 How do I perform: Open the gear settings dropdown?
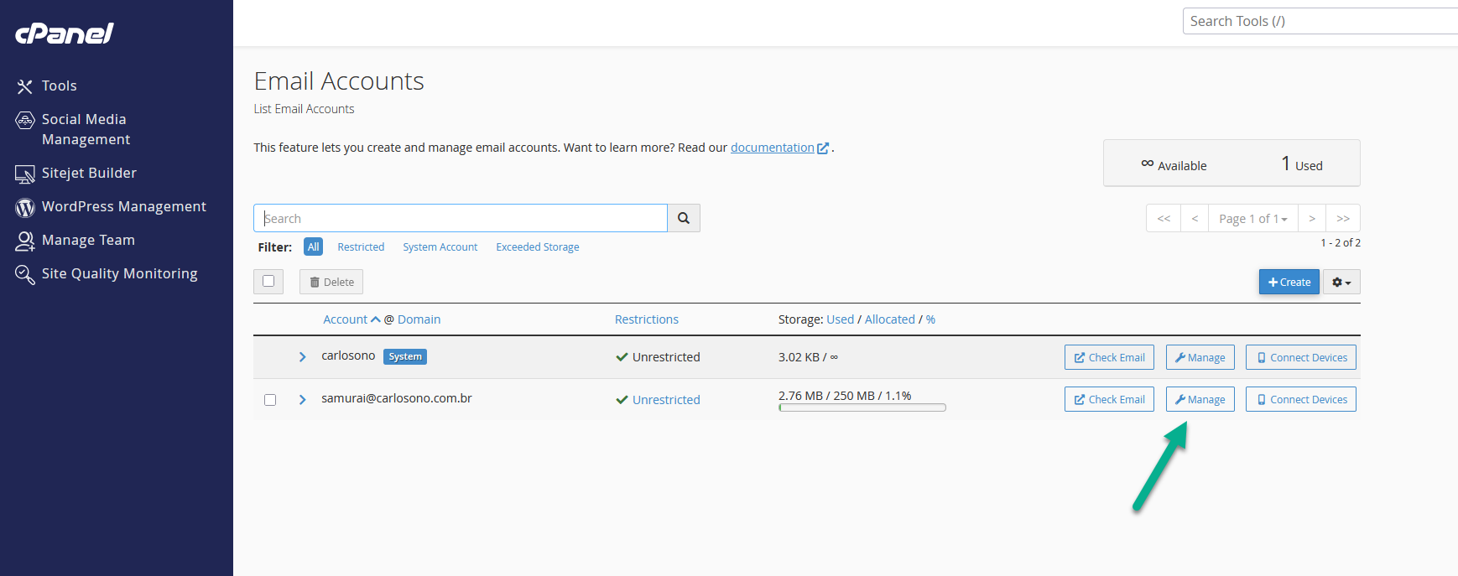click(x=1341, y=282)
